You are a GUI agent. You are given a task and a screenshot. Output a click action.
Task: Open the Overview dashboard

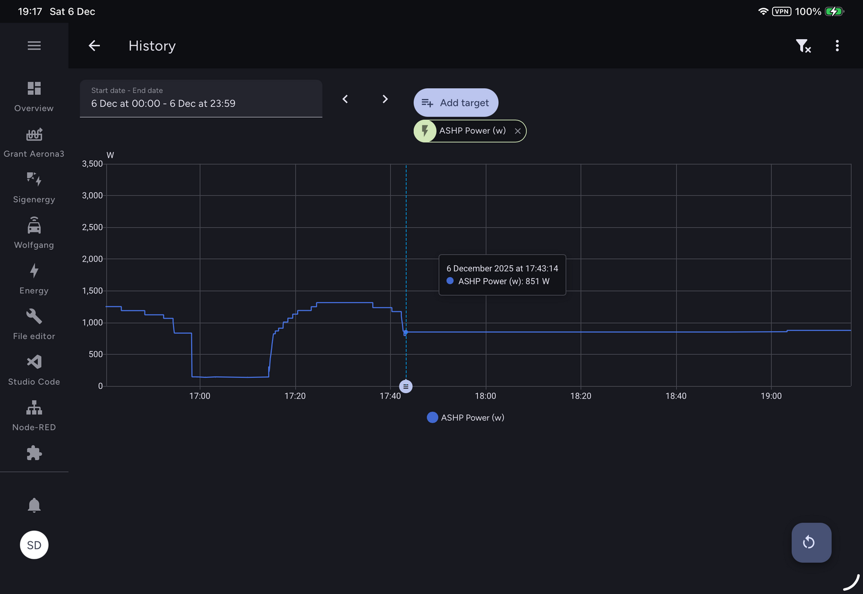point(34,96)
